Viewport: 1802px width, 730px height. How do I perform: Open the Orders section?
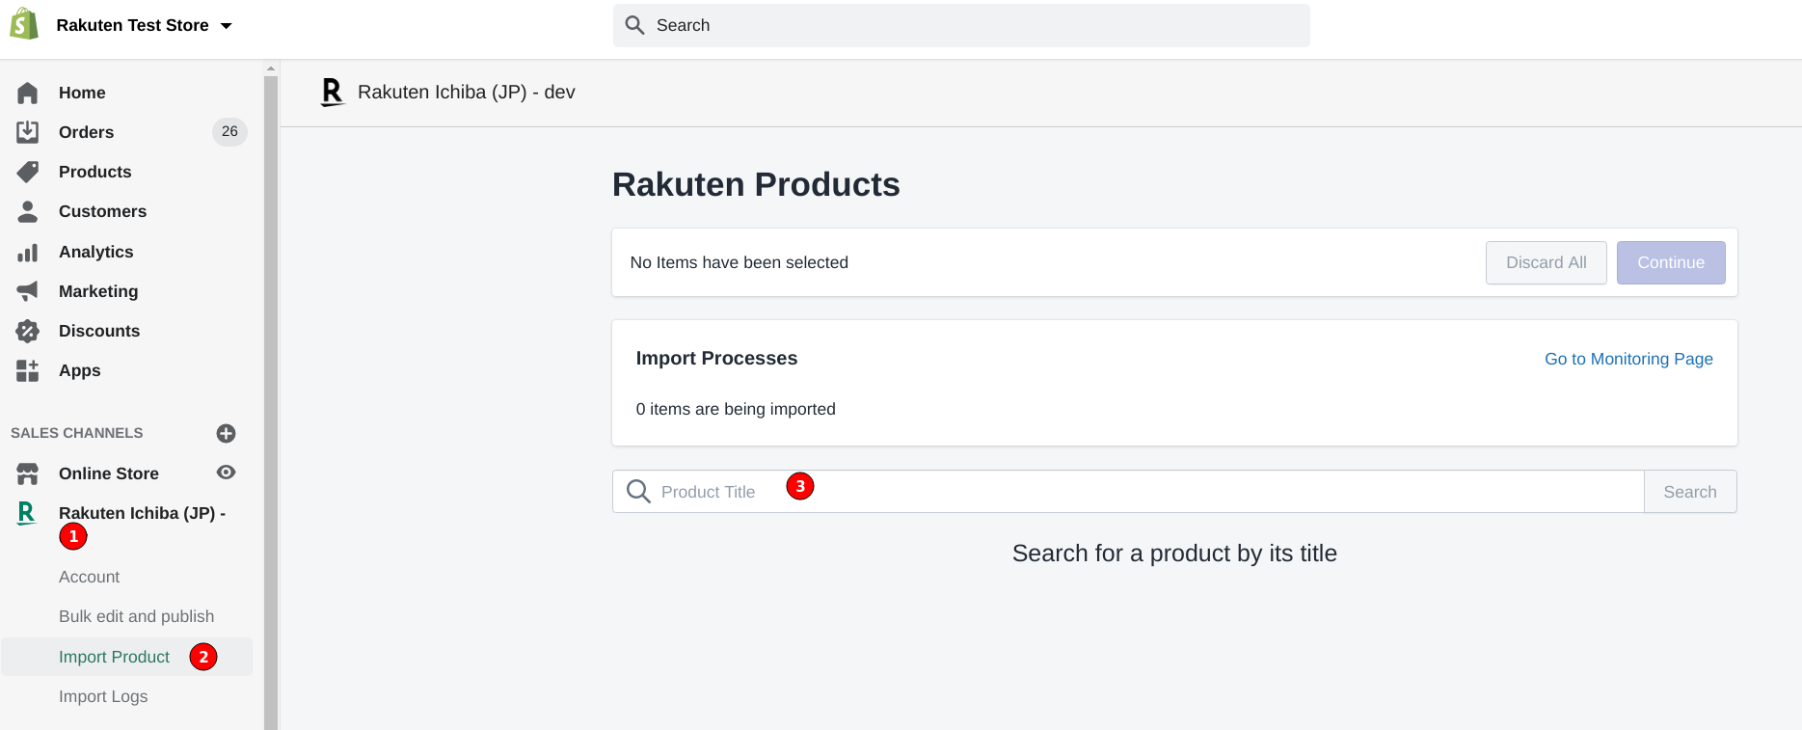[86, 132]
